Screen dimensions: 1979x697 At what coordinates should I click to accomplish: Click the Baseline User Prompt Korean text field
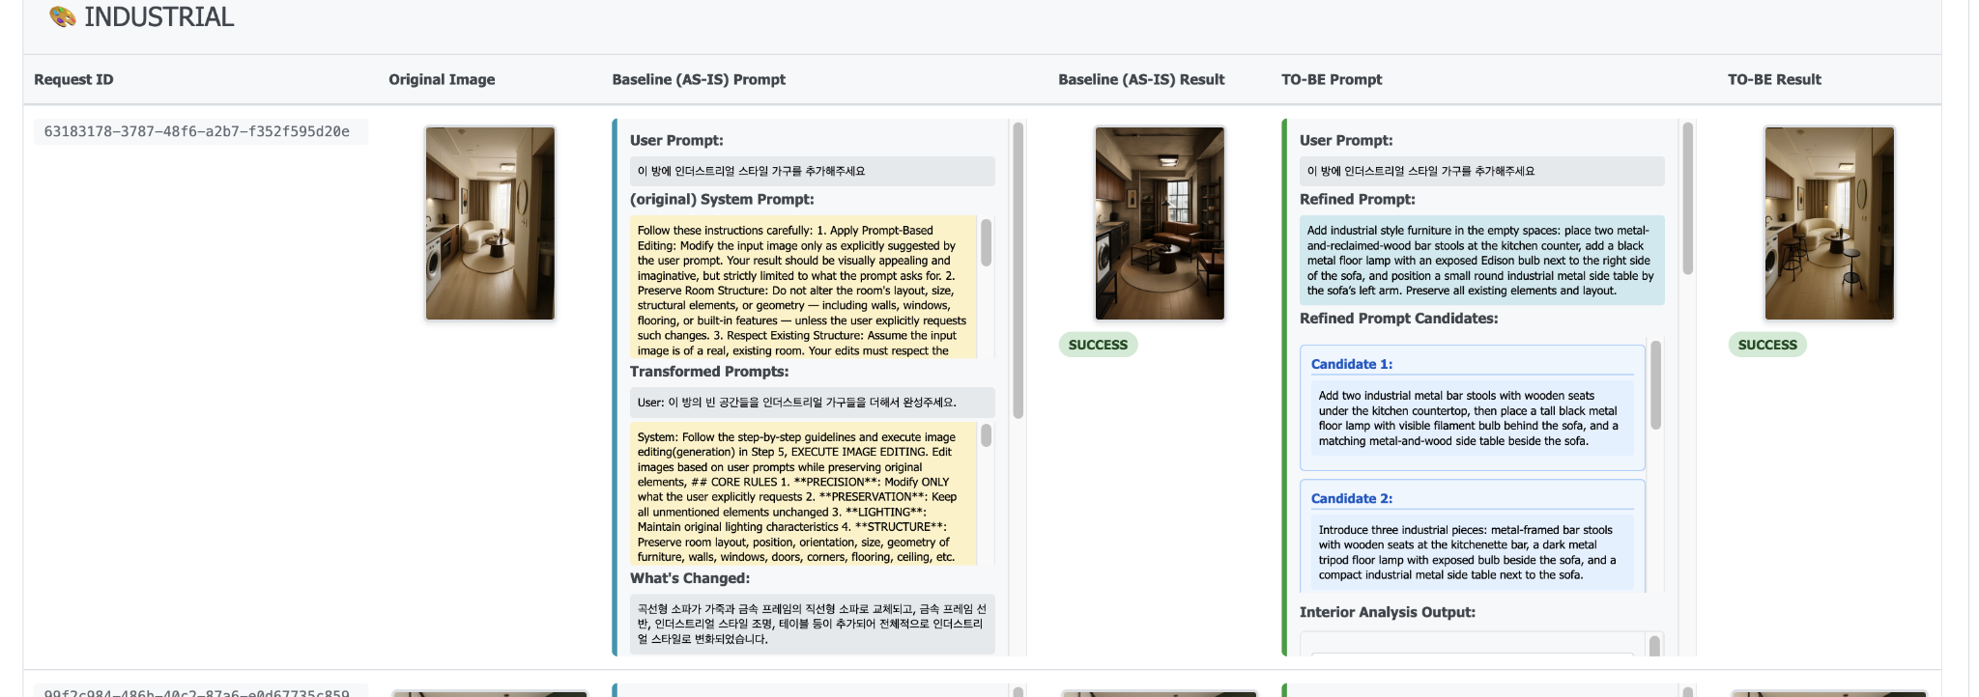click(x=812, y=171)
